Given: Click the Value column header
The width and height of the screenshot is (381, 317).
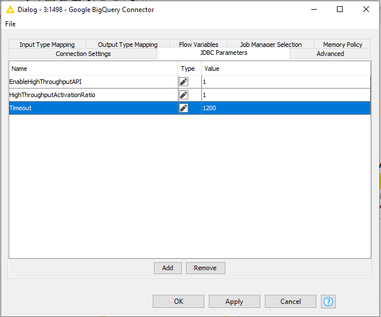Looking at the screenshot, I should pos(286,69).
